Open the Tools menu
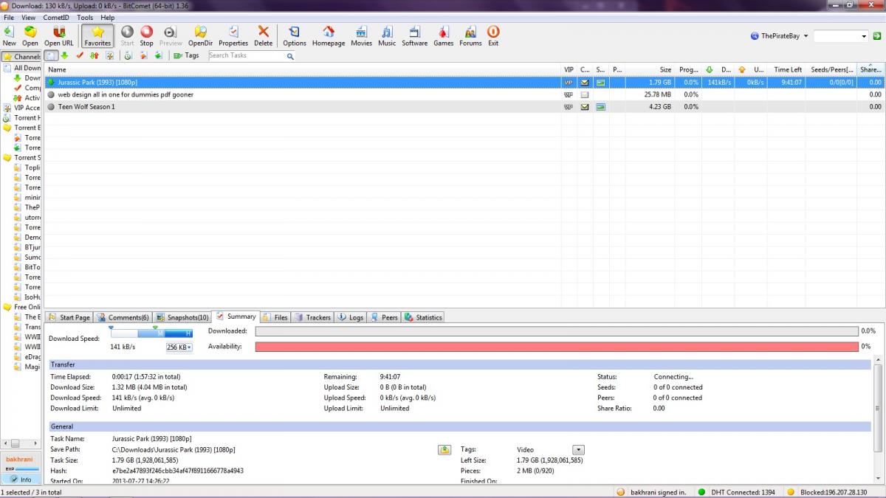 (85, 17)
